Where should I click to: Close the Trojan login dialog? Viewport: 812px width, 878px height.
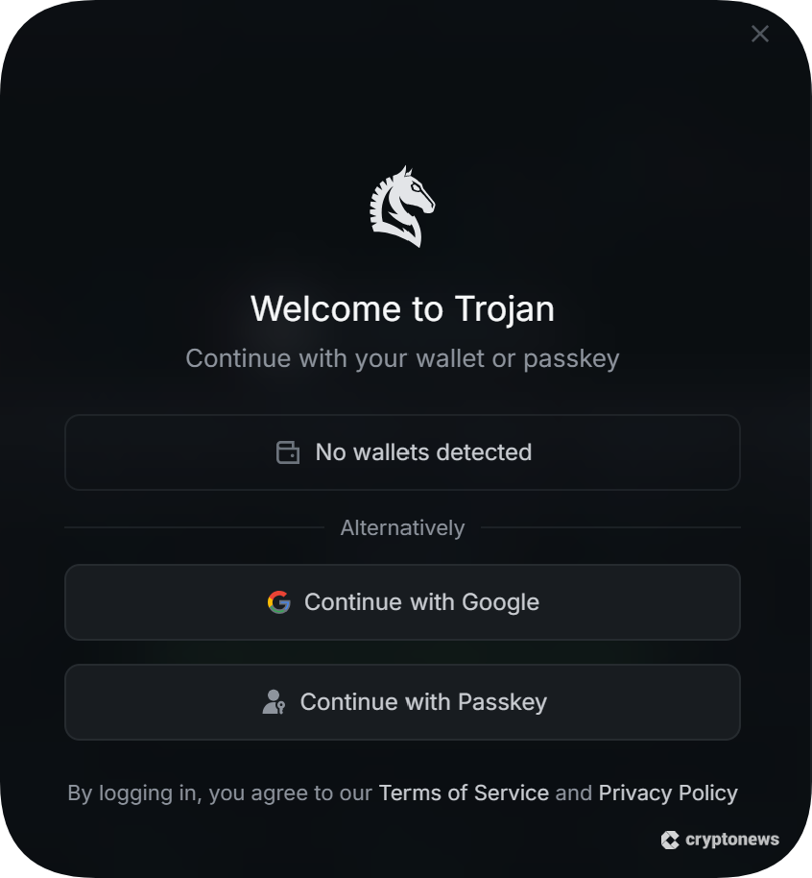[760, 35]
